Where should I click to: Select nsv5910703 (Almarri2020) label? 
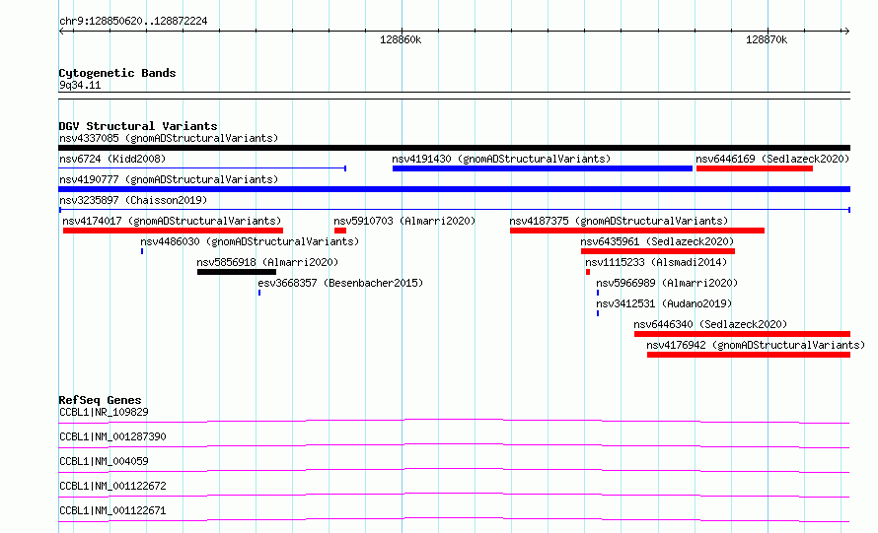[404, 221]
